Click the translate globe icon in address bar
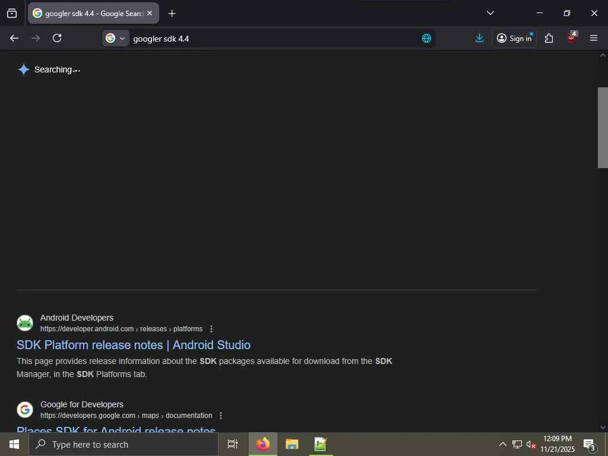The width and height of the screenshot is (608, 456). coord(426,39)
